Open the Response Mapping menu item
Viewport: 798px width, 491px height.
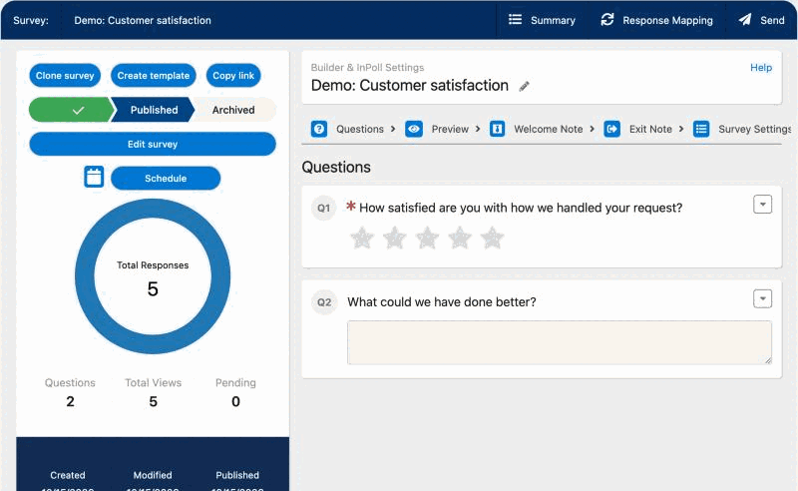[656, 20]
